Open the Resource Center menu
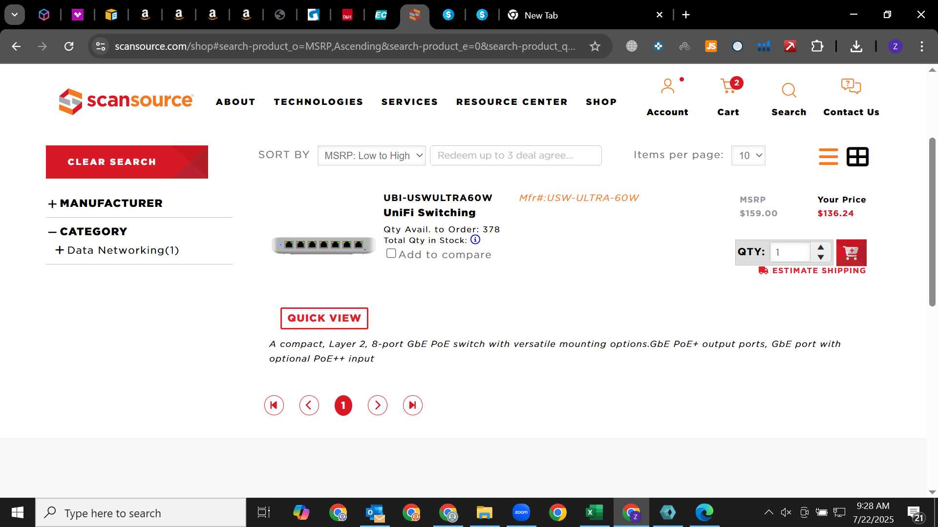Image resolution: width=938 pixels, height=527 pixels. (x=512, y=102)
